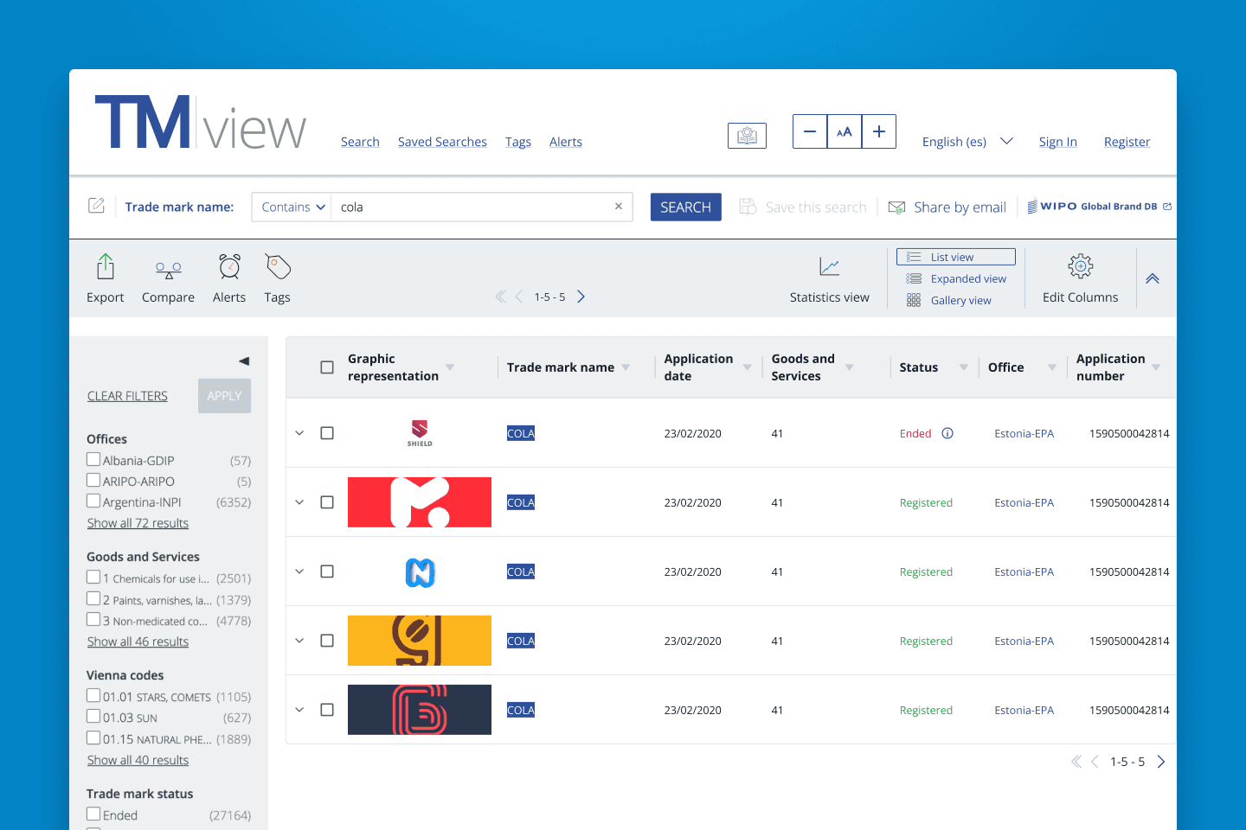The image size is (1246, 830).
Task: Open Tags from the toolbar icon
Action: pos(278,267)
